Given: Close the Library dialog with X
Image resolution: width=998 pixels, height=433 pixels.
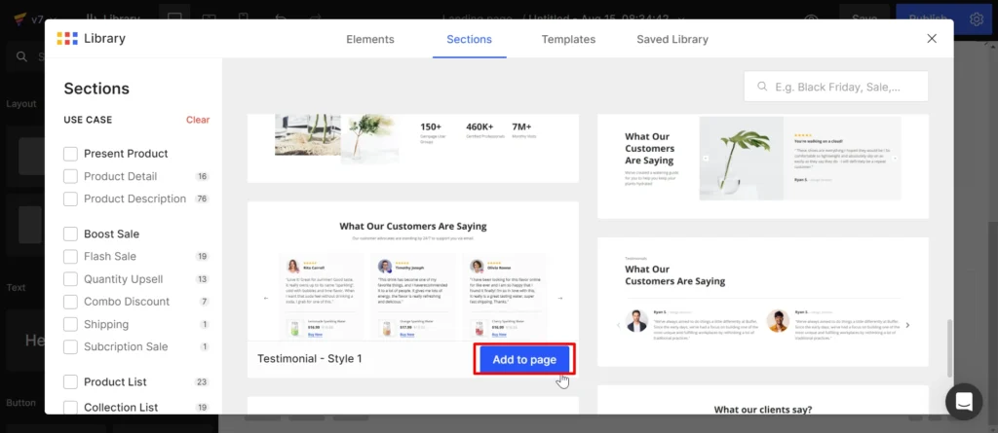Looking at the screenshot, I should 932,39.
